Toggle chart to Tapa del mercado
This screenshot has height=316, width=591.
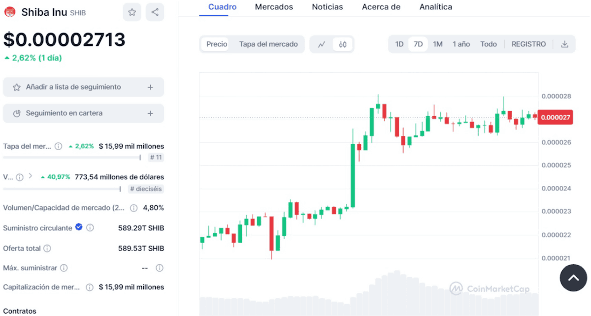268,44
